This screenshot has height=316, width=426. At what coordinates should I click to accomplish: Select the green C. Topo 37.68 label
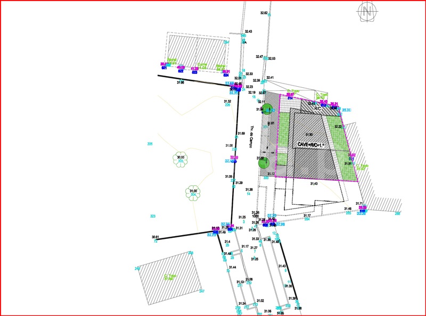(x=170, y=277)
